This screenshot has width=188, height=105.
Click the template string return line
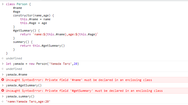pyautogui.click(x=59, y=34)
